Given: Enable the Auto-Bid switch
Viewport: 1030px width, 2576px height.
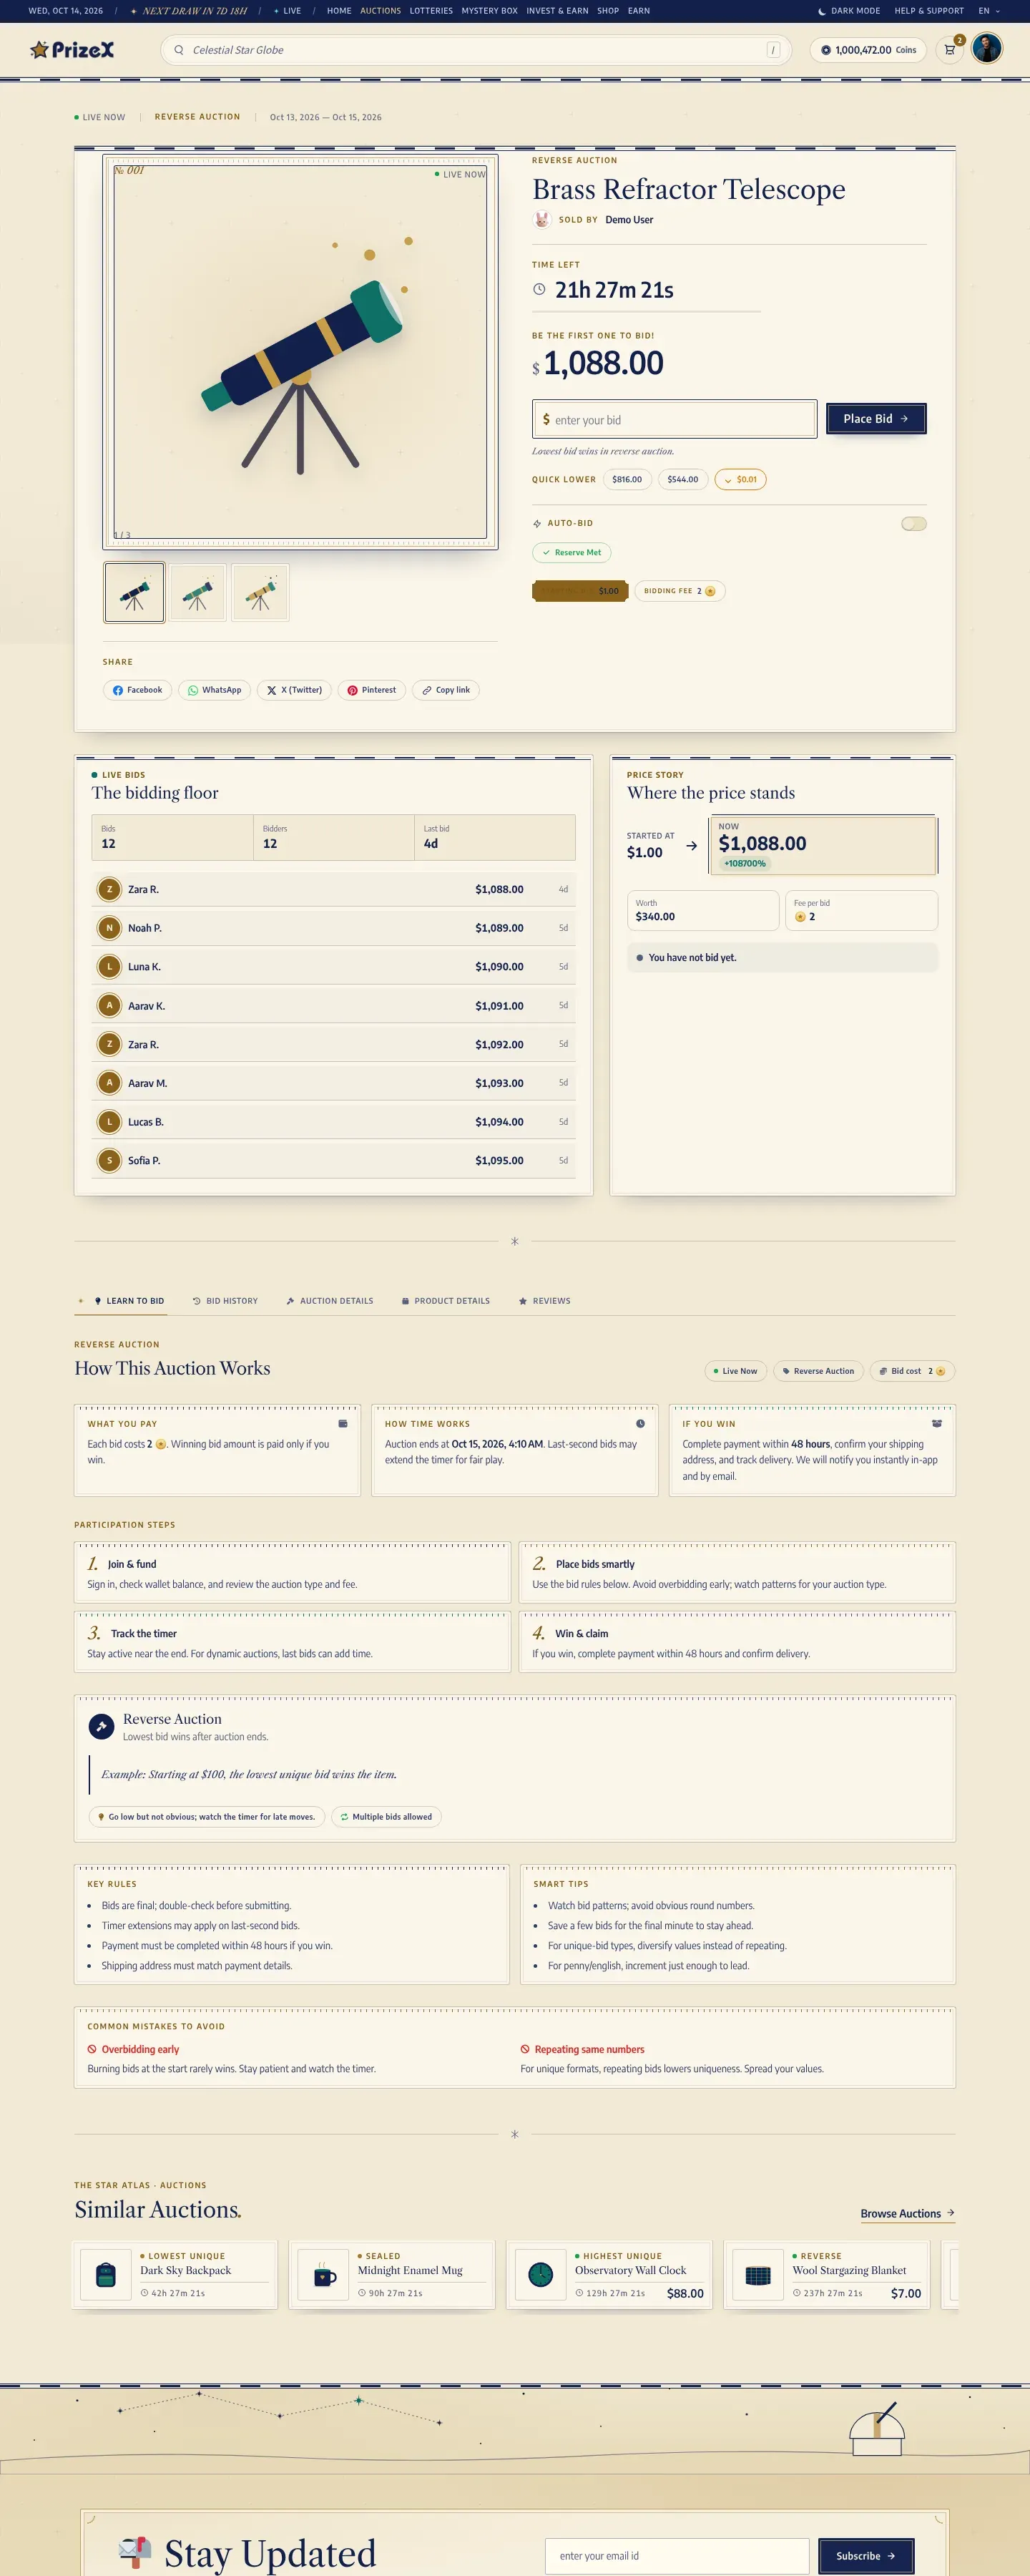Looking at the screenshot, I should coord(914,524).
